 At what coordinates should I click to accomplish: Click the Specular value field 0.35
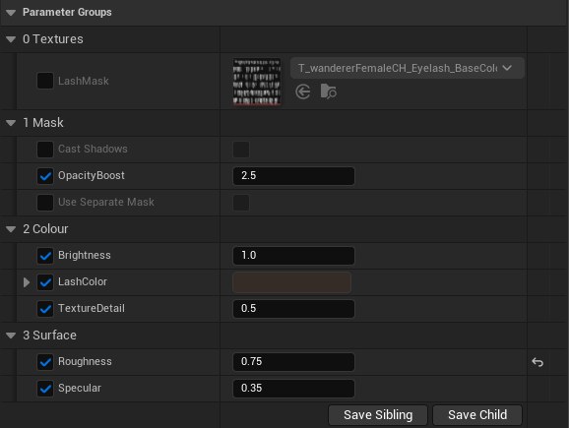click(x=293, y=388)
